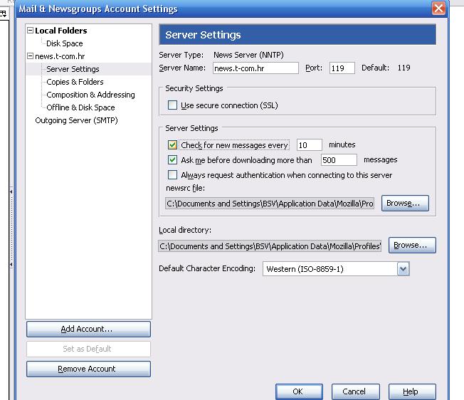Close the Account Settings dialog window

[439, 9]
